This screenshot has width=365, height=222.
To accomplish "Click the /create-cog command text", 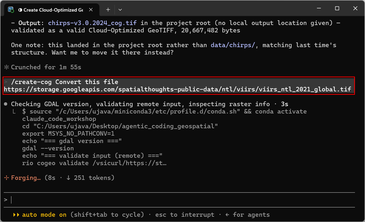I will pyautogui.click(x=31, y=82).
